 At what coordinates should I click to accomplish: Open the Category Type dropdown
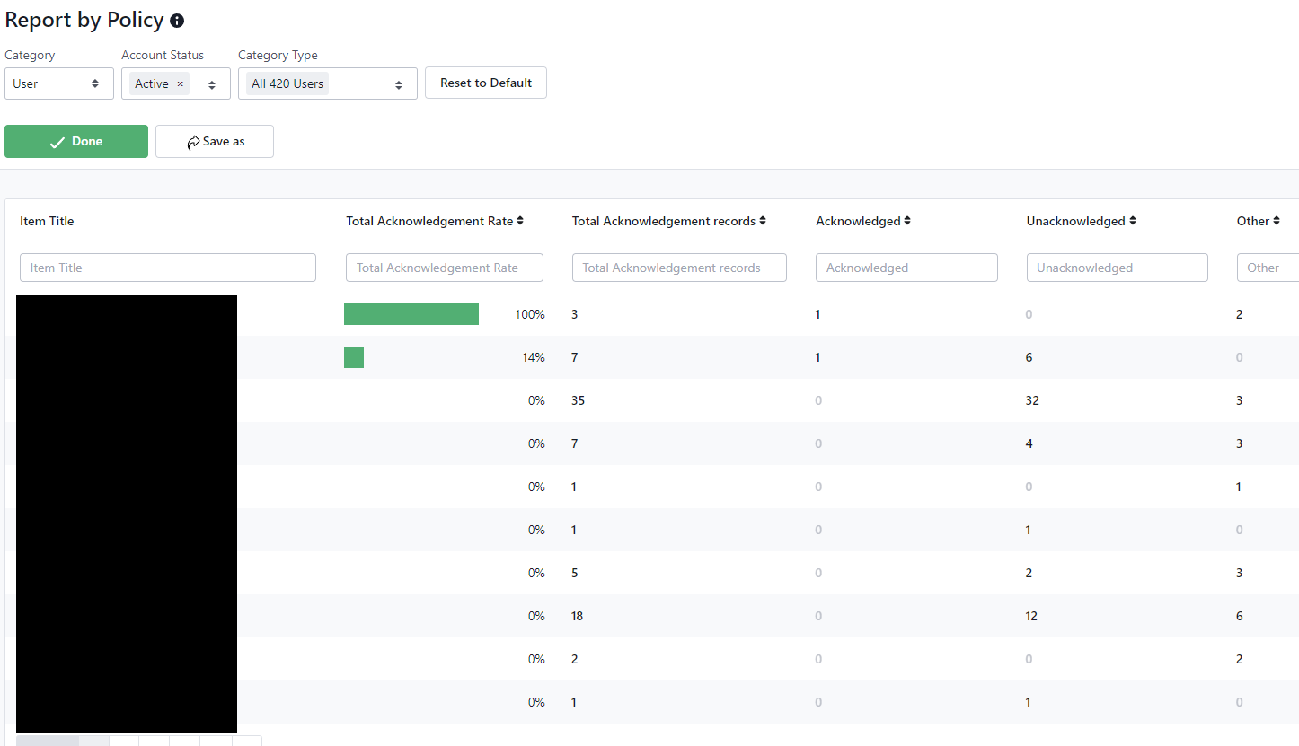[x=398, y=84]
